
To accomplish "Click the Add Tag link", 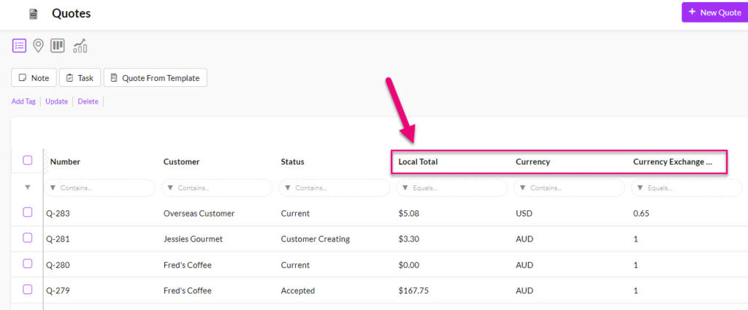I will (23, 101).
